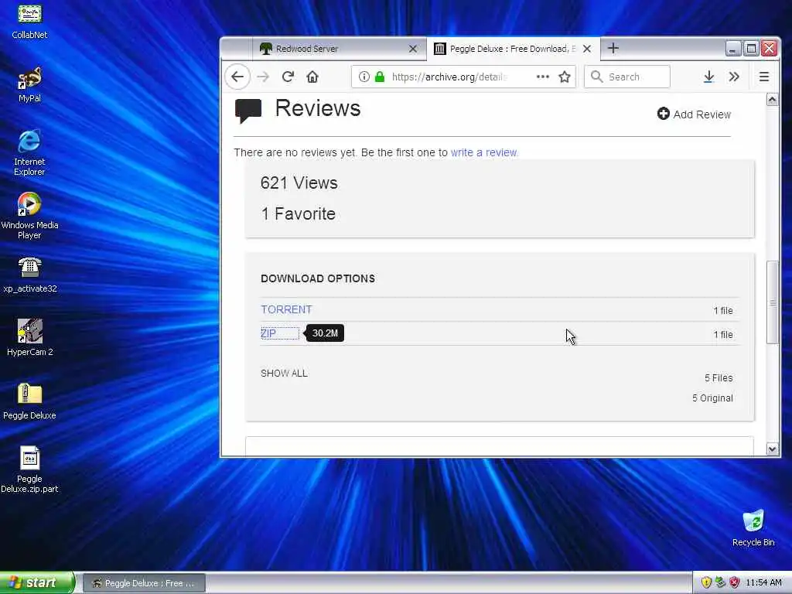Bookmark this page with the star icon
Image resolution: width=792 pixels, height=594 pixels.
pyautogui.click(x=564, y=77)
